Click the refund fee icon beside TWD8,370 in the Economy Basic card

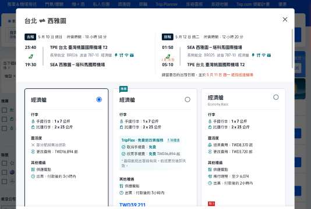click(210, 145)
